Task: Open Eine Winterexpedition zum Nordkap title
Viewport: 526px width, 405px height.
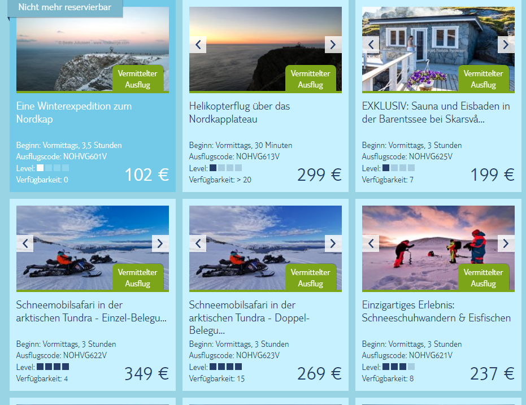Action: (x=74, y=112)
